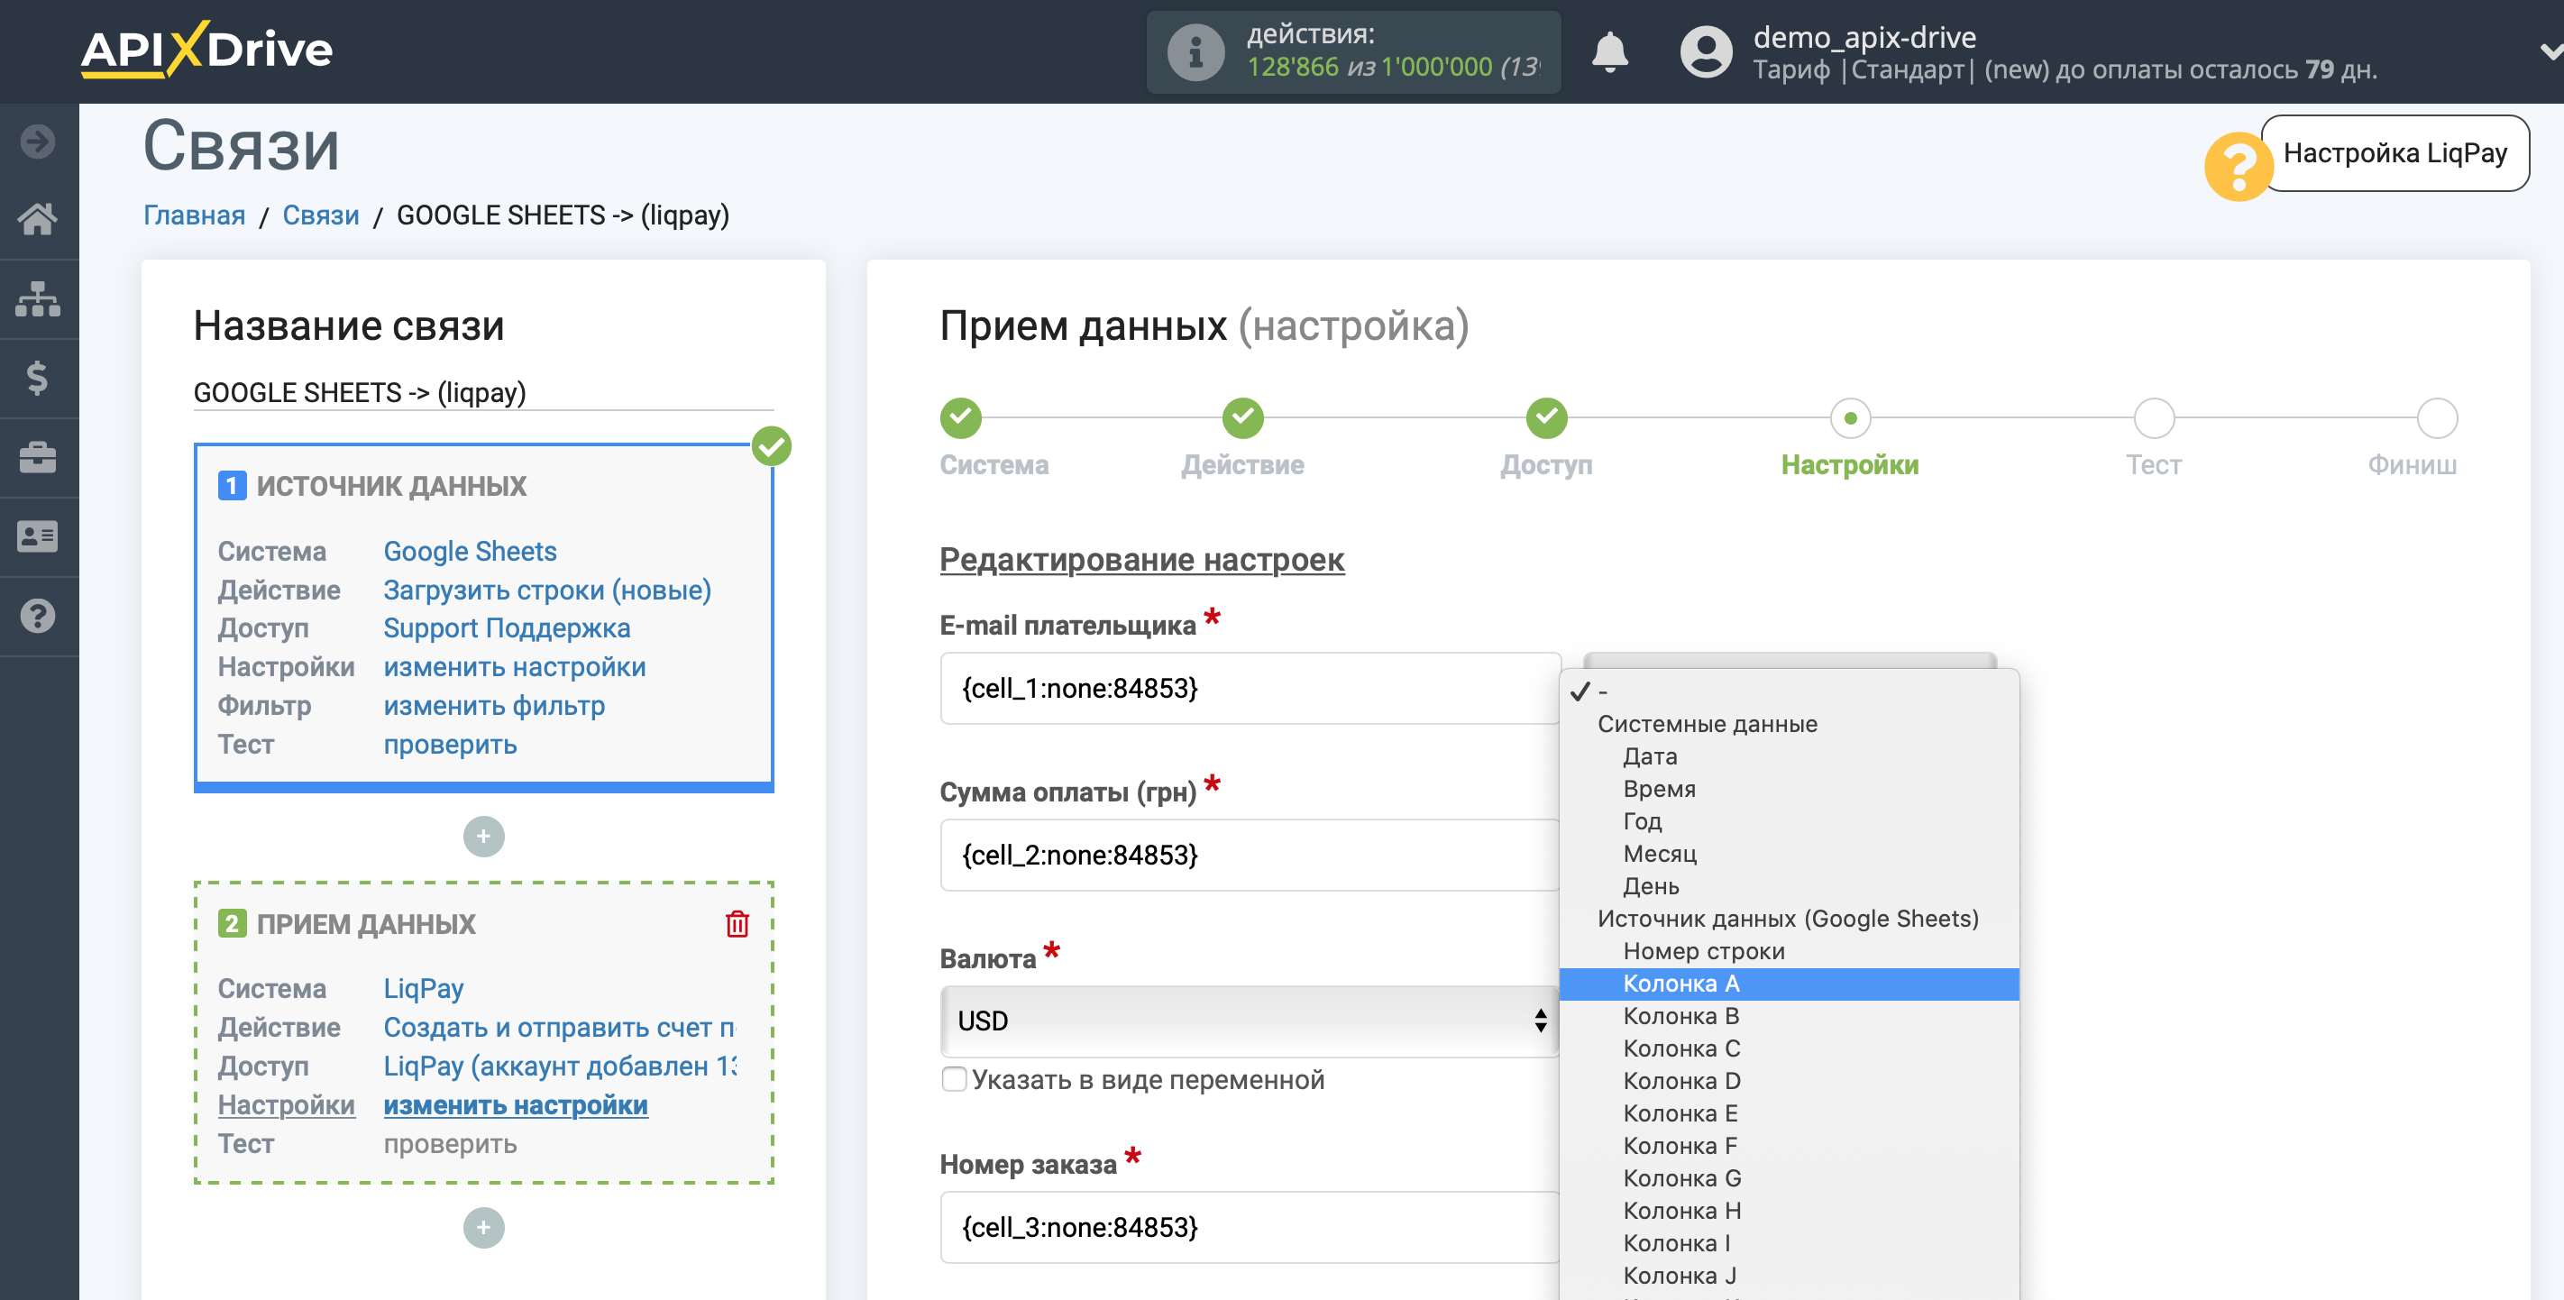Image resolution: width=2564 pixels, height=1300 pixels.
Task: Select Колонка I in dropdown list
Action: [1790, 1243]
